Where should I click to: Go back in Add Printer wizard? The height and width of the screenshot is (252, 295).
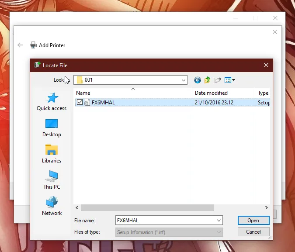coord(20,45)
